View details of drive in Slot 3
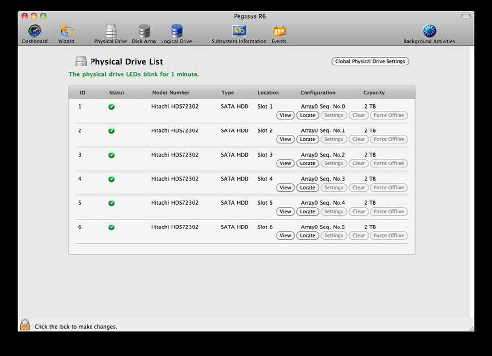This screenshot has width=492, height=356. click(x=285, y=163)
